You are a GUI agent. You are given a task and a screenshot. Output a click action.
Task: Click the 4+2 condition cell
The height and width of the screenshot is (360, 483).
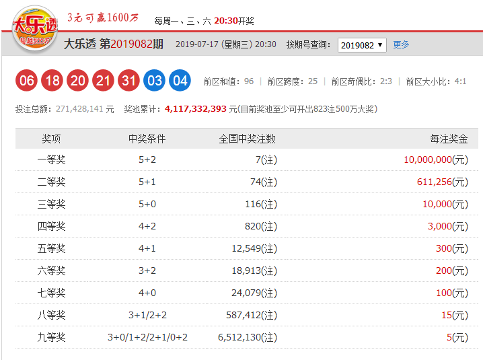pos(147,226)
